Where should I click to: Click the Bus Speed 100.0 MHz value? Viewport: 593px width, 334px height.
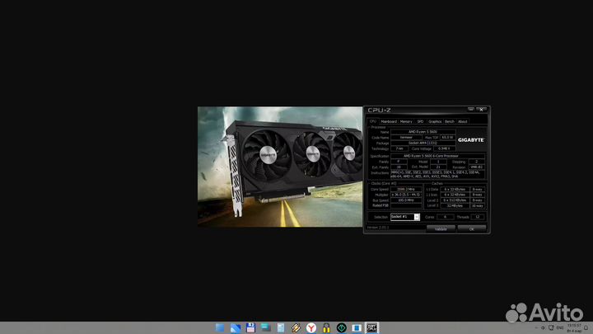pyautogui.click(x=406, y=200)
